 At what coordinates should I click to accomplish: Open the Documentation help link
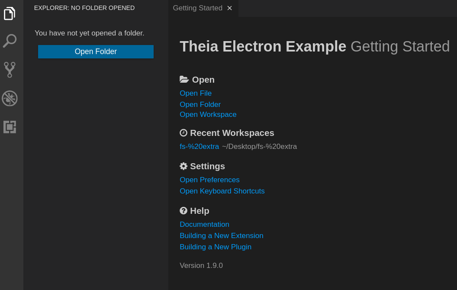coord(204,224)
